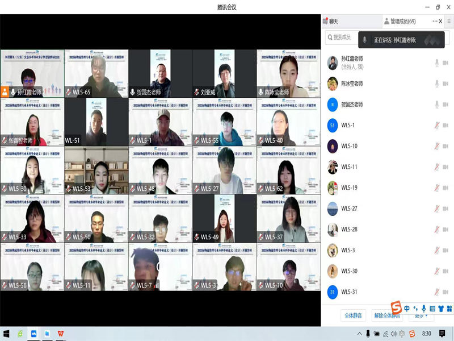
Task: Open the three-dot options menu in the member panel
Action: click(x=435, y=21)
